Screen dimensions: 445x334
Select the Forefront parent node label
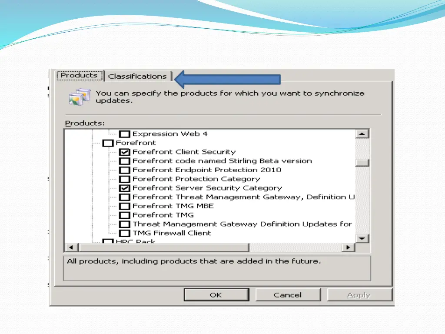click(x=136, y=143)
